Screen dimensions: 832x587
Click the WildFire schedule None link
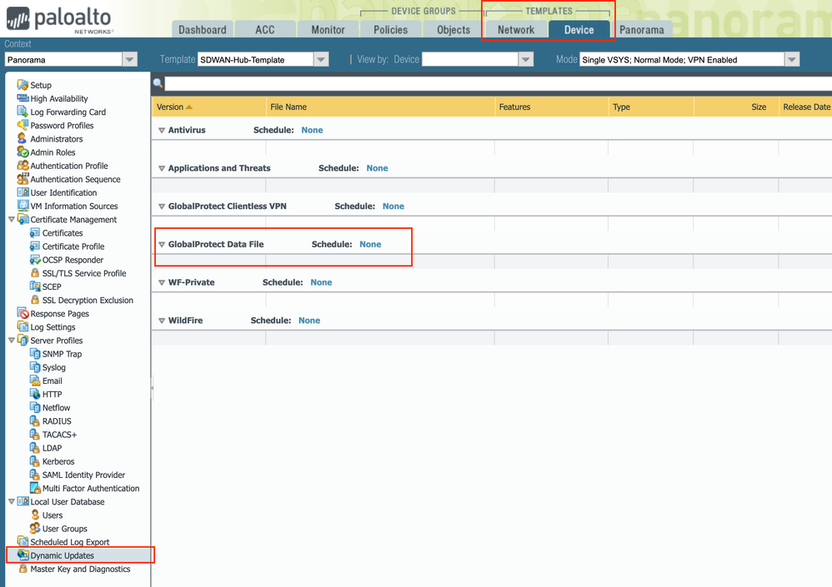coord(309,321)
